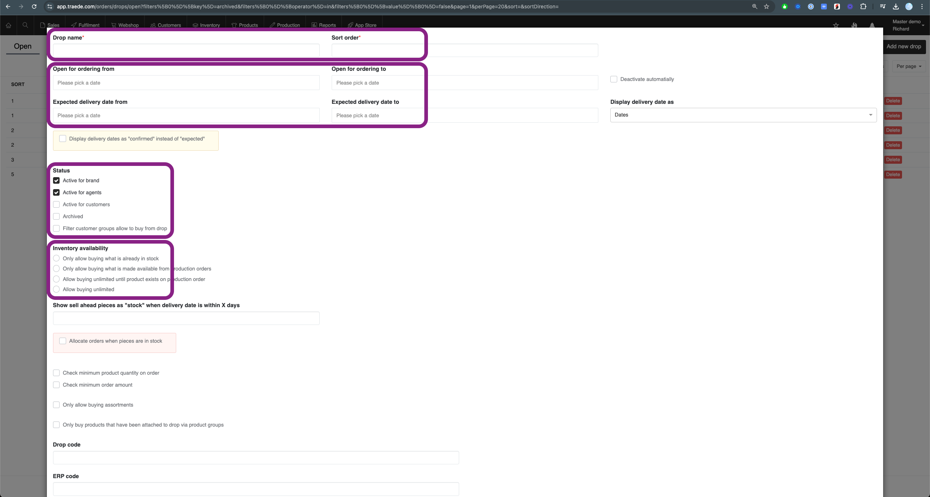Uncheck Active for agents
930x497 pixels.
coord(56,192)
